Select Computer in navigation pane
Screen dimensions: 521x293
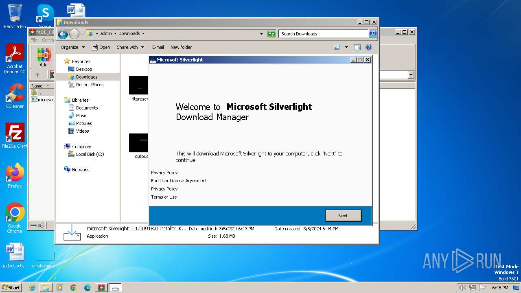point(81,146)
